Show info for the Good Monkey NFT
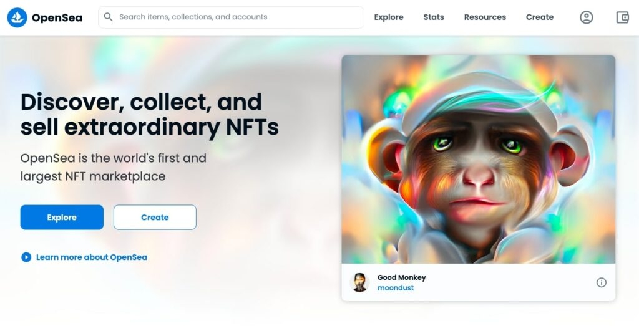The width and height of the screenshot is (639, 326). [x=601, y=282]
